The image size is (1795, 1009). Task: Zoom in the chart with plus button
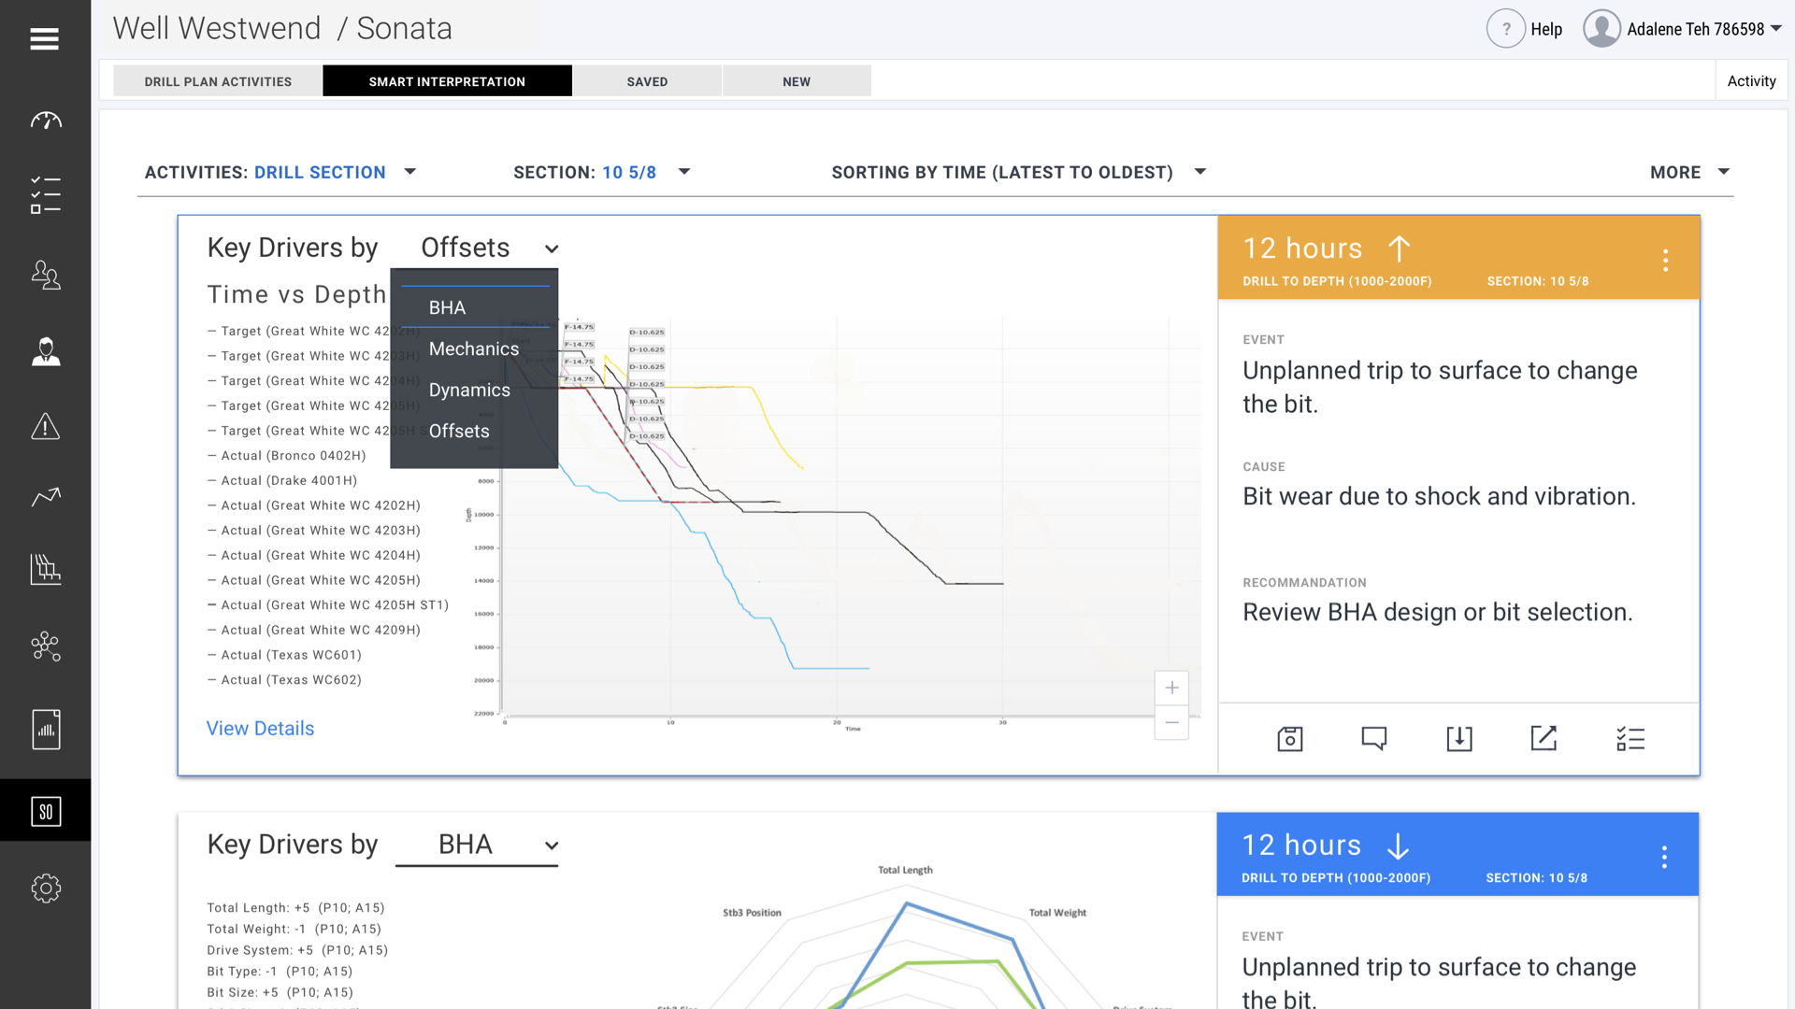click(1171, 689)
